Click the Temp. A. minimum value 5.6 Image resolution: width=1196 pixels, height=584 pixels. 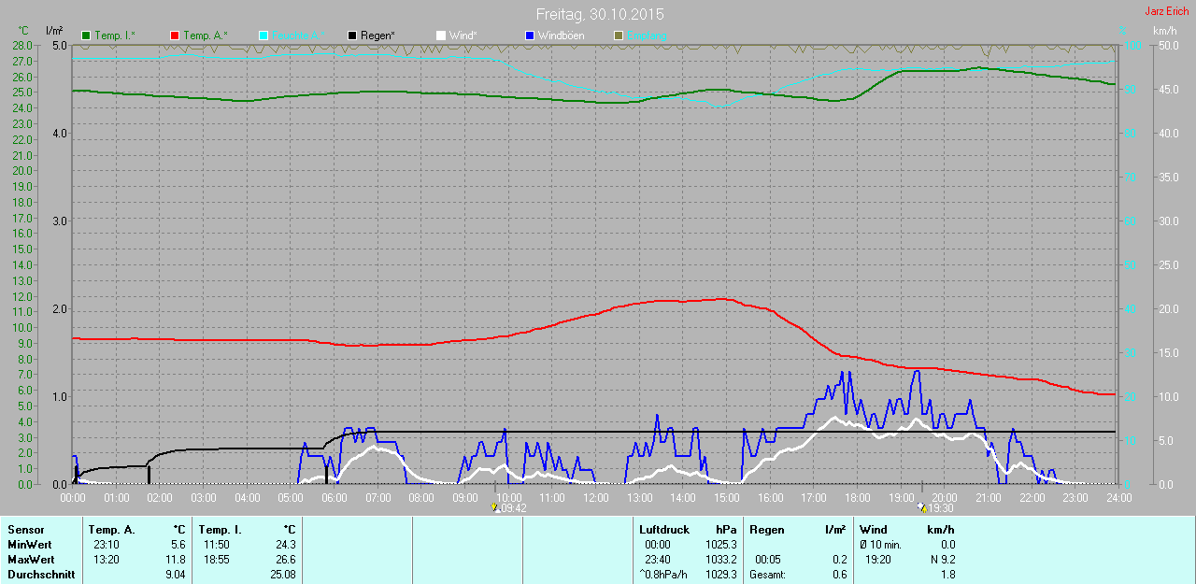(178, 545)
